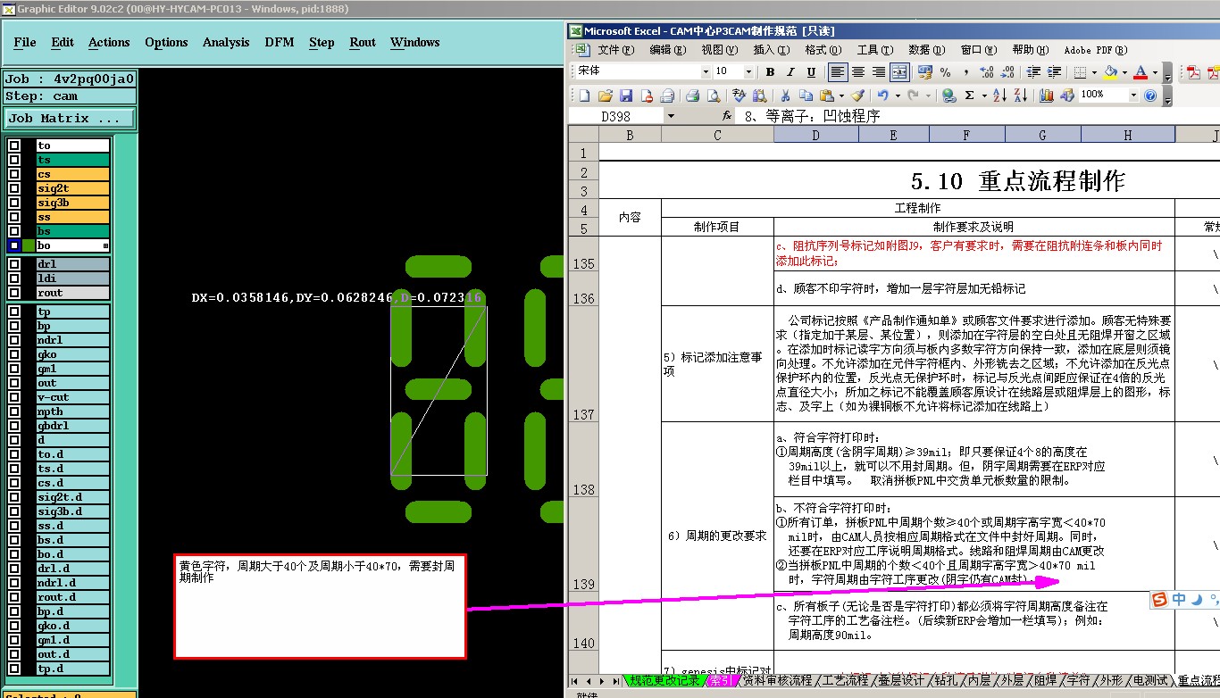Click the spelling check icon
This screenshot has height=698, width=1220.
(739, 96)
